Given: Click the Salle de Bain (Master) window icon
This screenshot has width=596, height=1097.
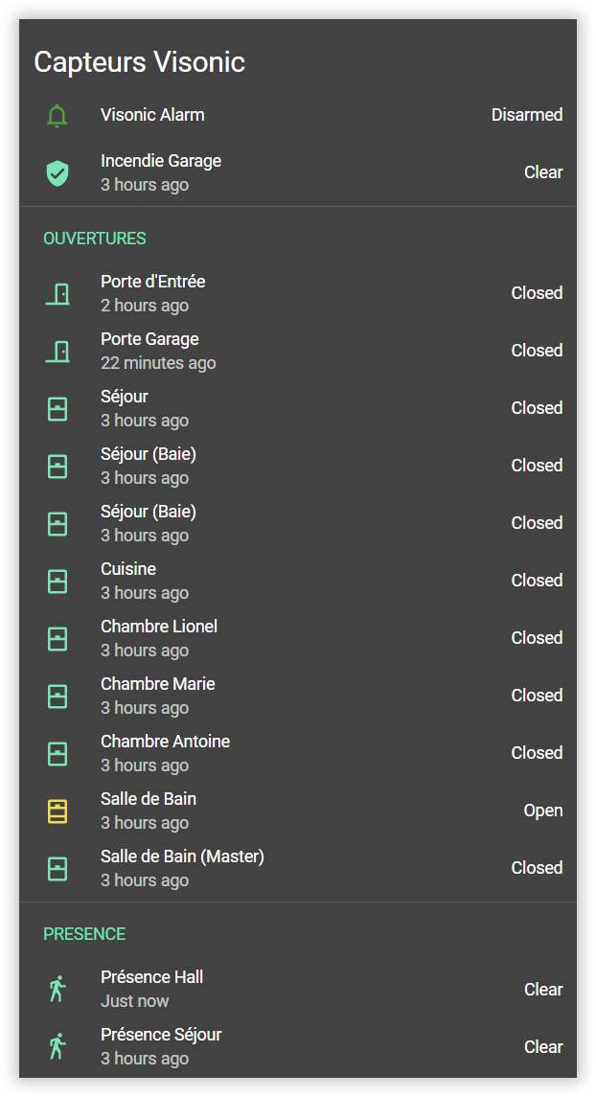Looking at the screenshot, I should (x=57, y=869).
